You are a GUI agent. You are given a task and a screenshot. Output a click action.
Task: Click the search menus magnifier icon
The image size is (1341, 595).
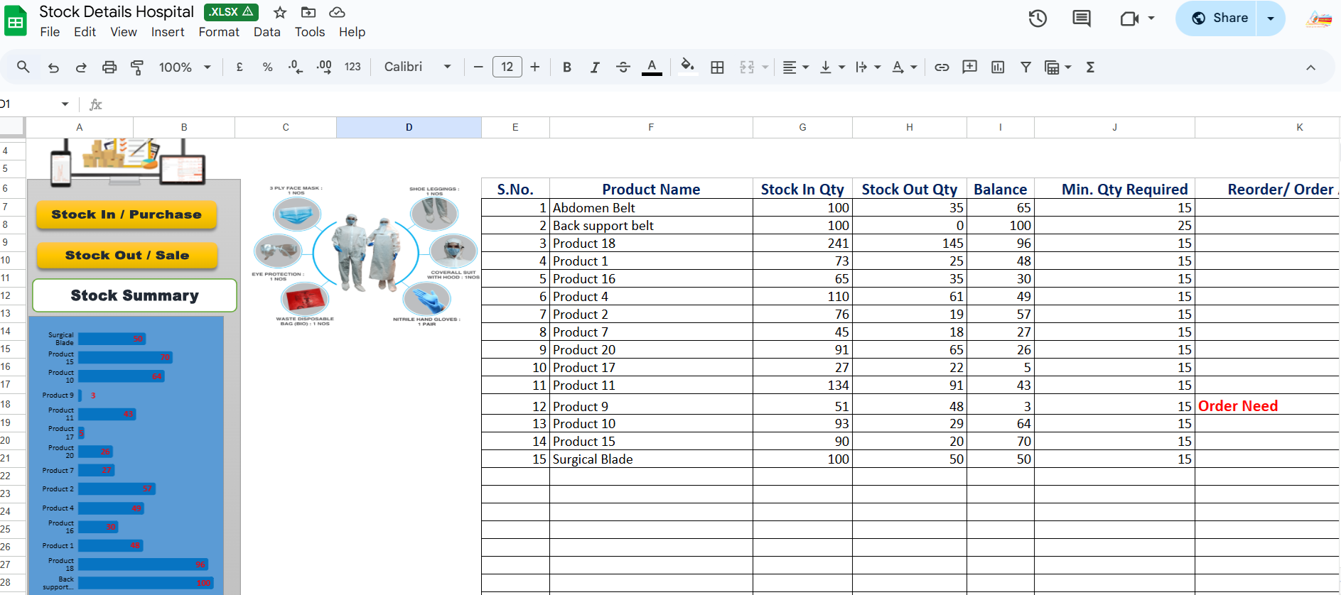[x=23, y=67]
